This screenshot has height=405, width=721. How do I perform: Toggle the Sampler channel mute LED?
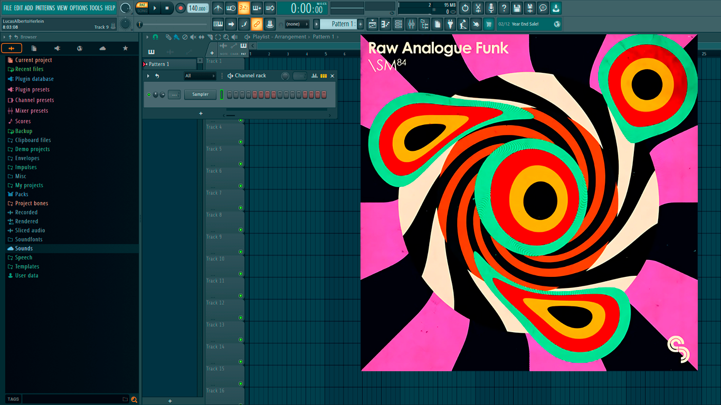[149, 94]
